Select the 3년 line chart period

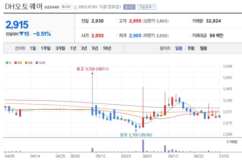pyautogui.click(x=84, y=48)
